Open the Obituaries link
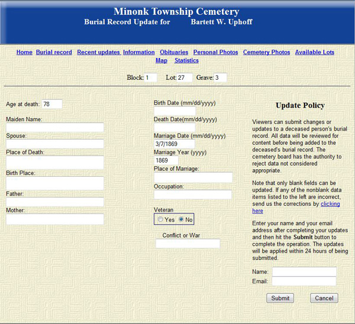355x324 pixels. (x=174, y=52)
